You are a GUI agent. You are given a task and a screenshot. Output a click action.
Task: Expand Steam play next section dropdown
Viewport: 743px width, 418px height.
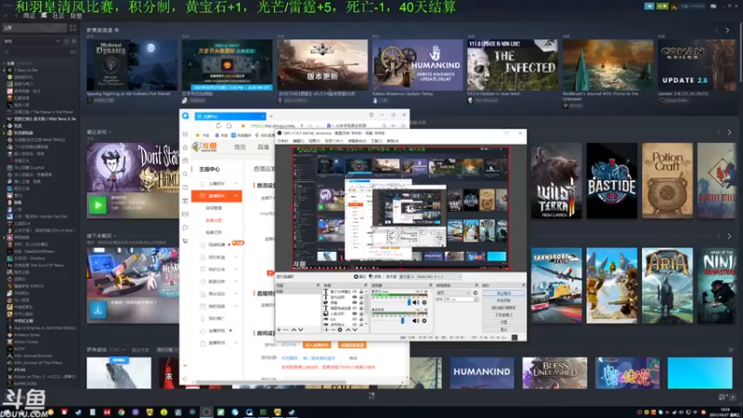click(114, 236)
